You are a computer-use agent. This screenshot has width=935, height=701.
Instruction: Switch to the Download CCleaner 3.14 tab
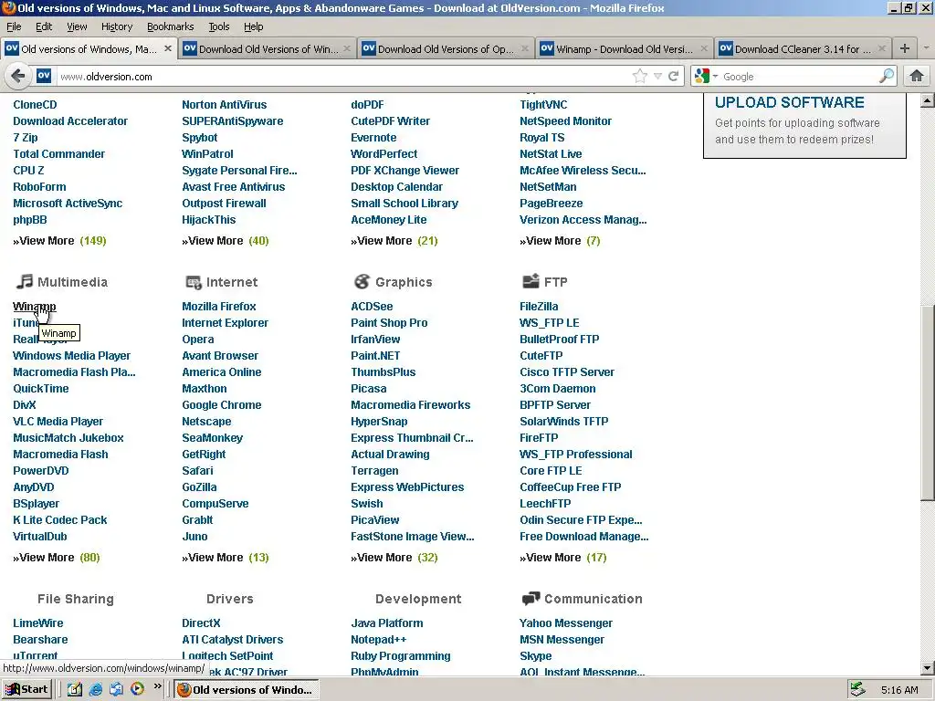(803, 49)
